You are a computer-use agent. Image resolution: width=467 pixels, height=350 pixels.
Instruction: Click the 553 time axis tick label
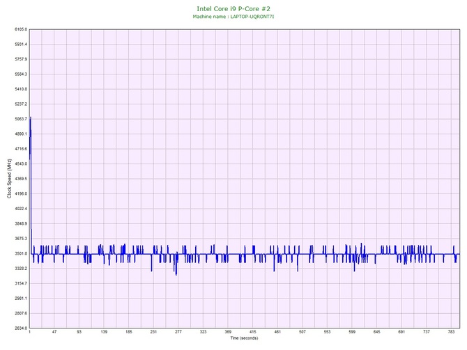327,332
